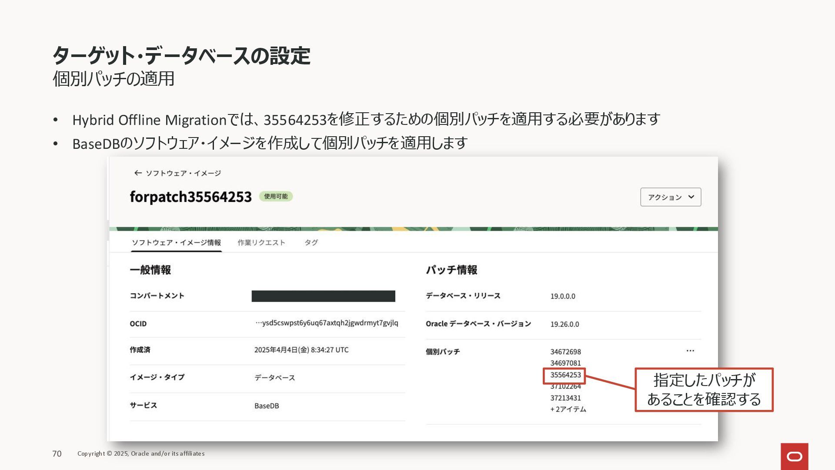
Task: Click the イメージ・タイプ value データベース
Action: (275, 378)
